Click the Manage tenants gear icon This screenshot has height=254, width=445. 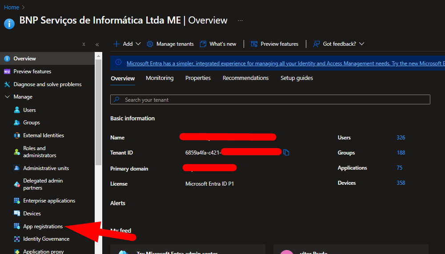click(x=150, y=44)
